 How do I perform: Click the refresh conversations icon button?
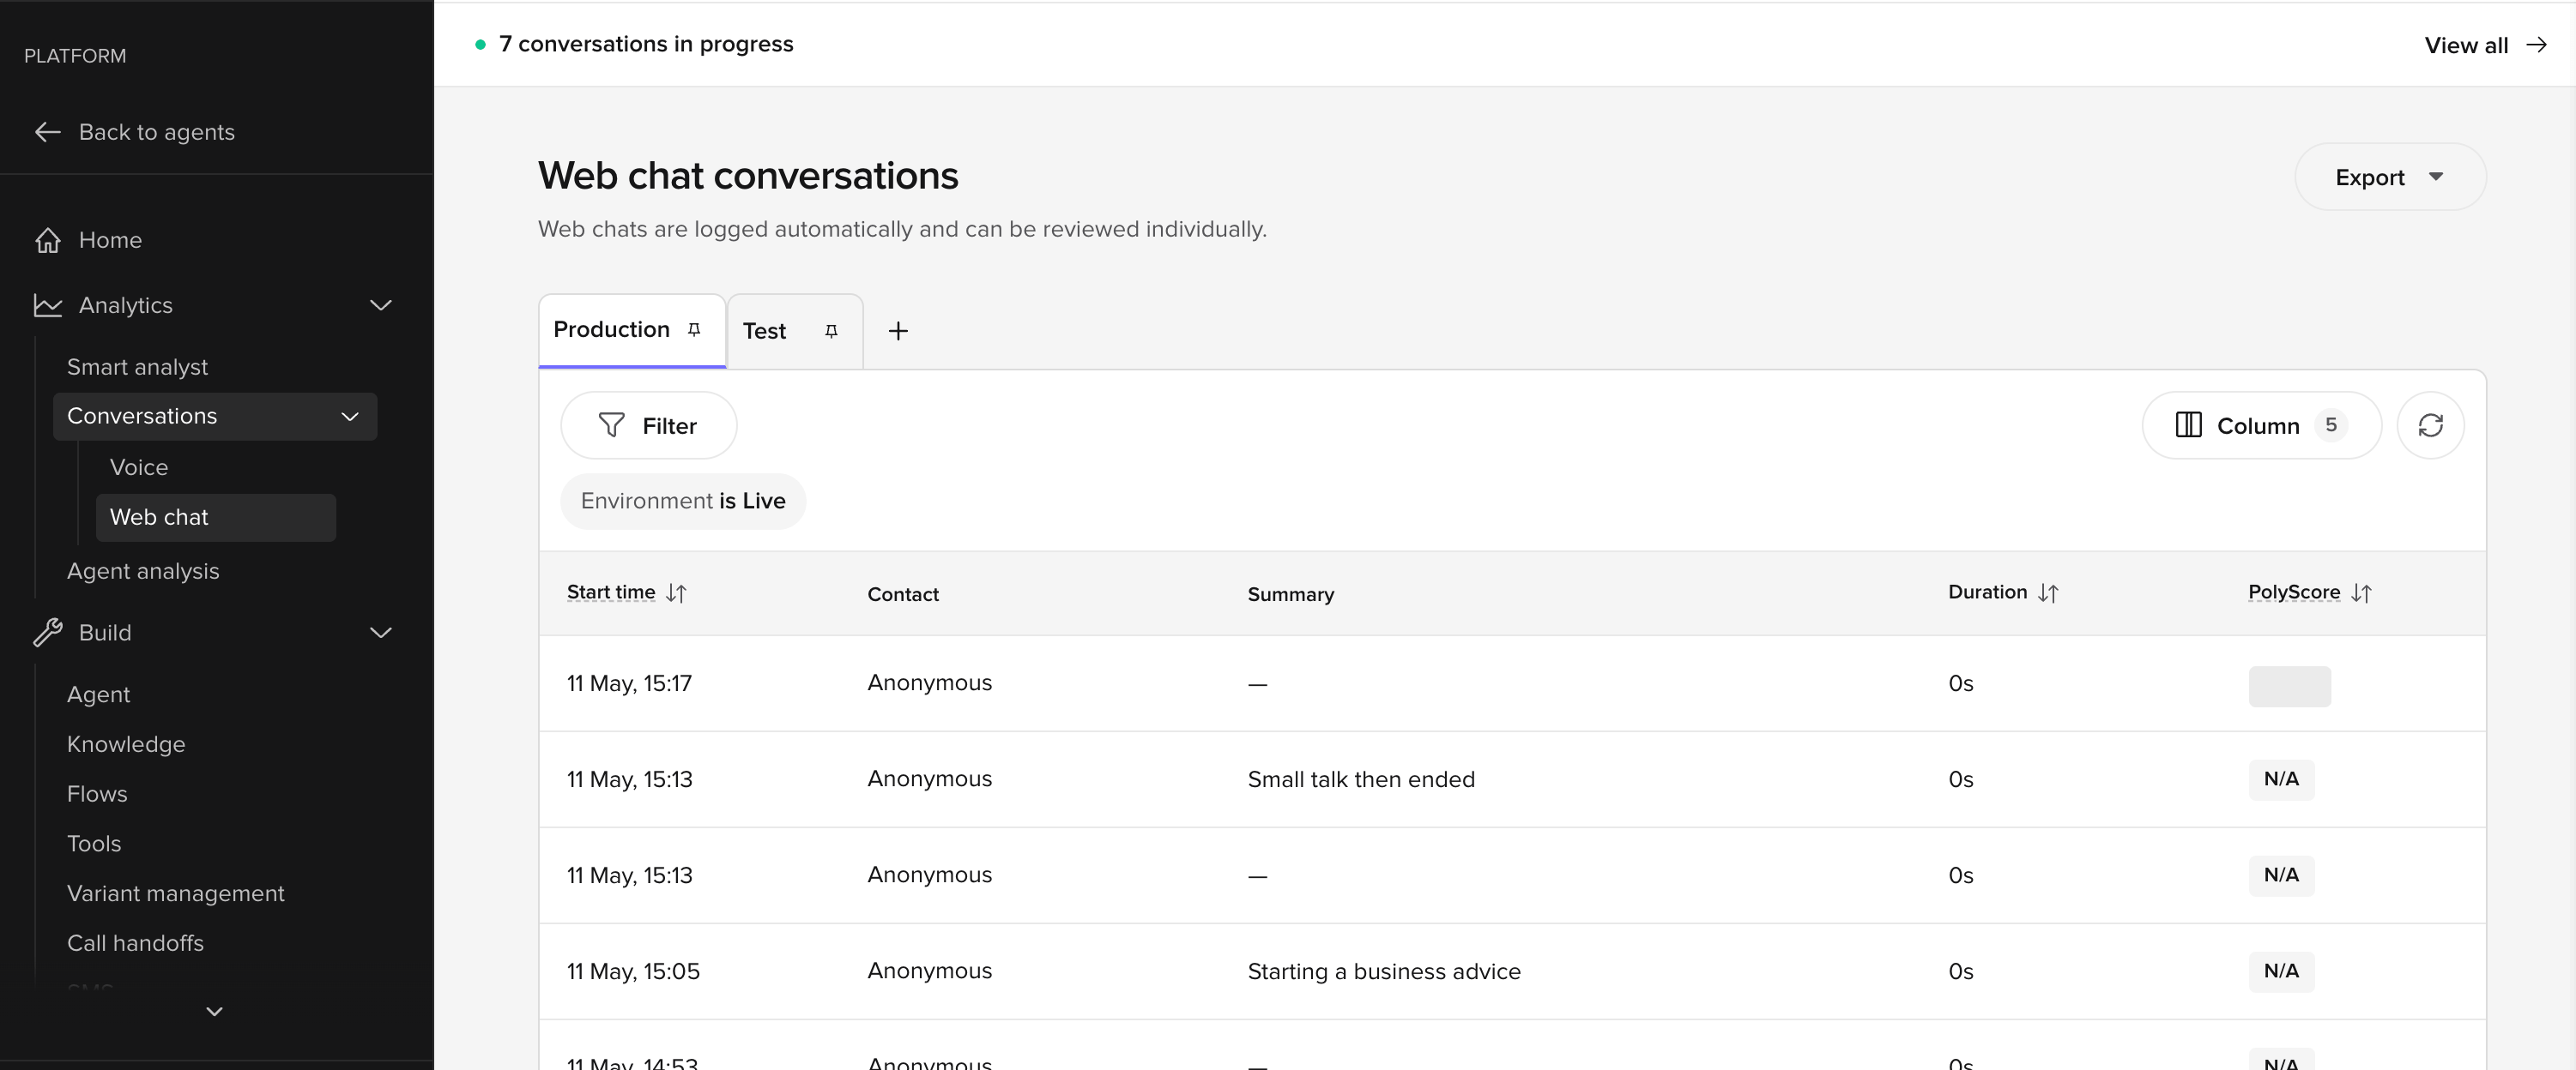click(x=2430, y=425)
